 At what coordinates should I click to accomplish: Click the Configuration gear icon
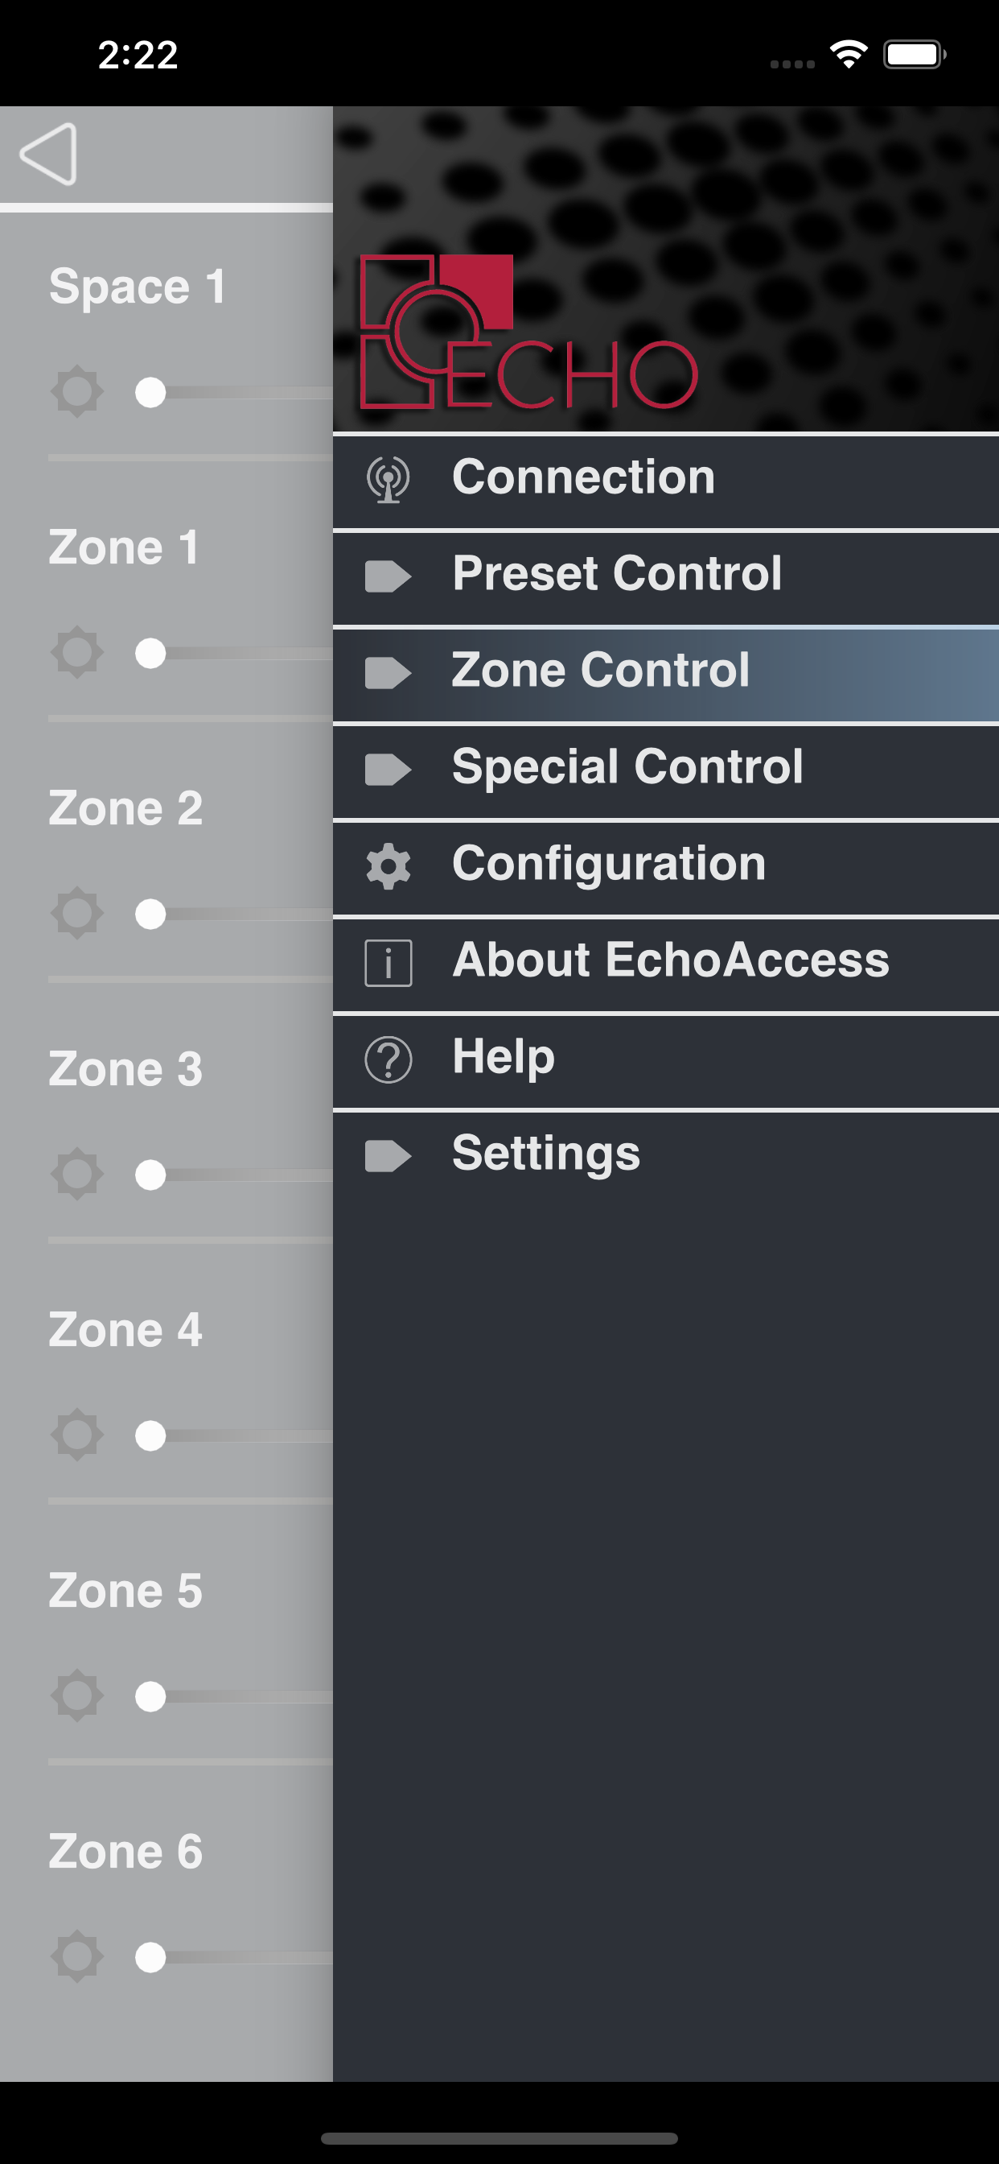387,864
